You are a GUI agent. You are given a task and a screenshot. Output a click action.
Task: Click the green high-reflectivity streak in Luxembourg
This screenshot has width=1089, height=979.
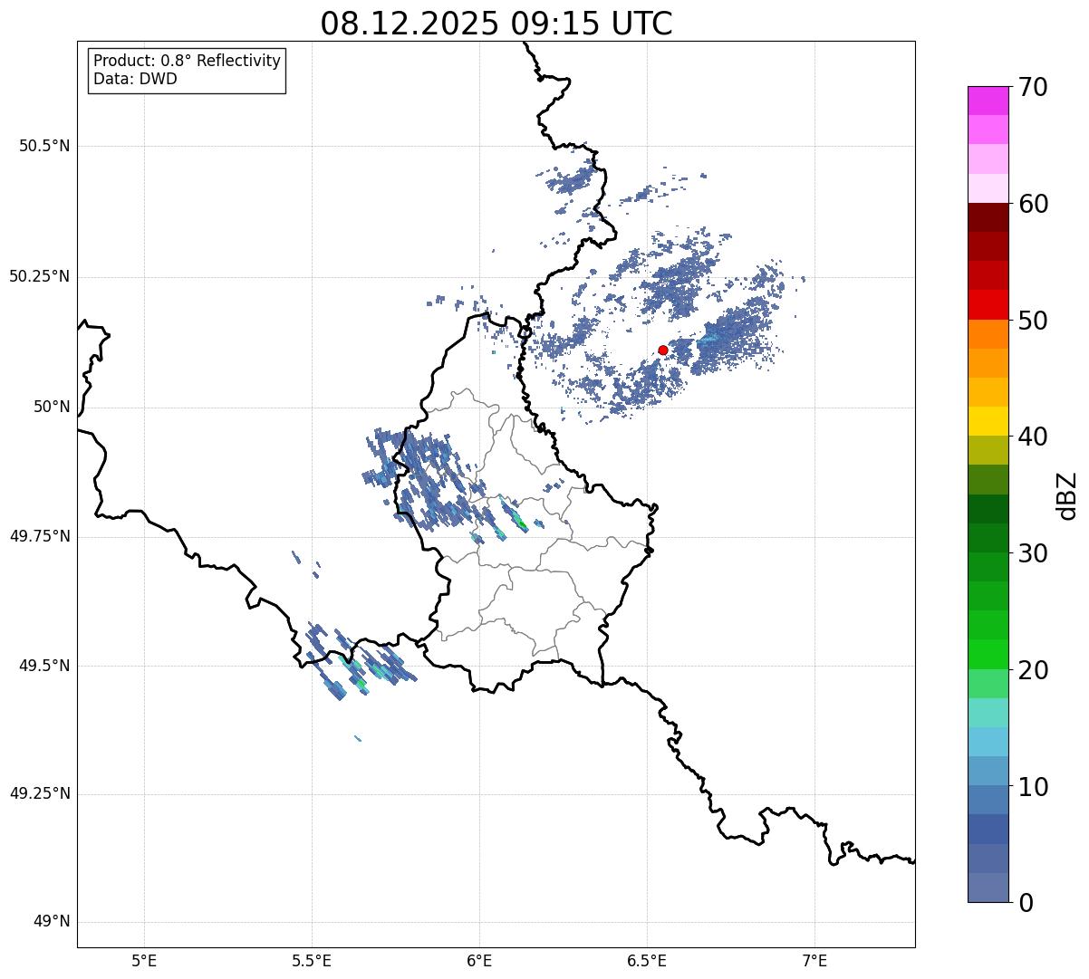(x=519, y=521)
